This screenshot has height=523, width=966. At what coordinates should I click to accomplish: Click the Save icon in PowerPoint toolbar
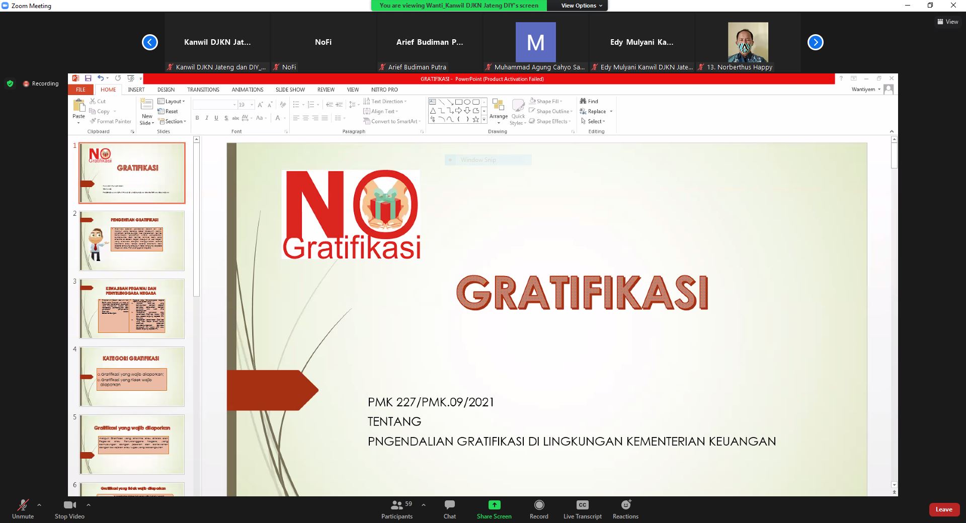pos(88,78)
